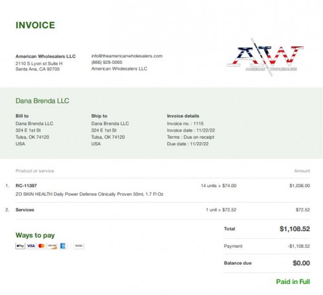Open the info@theamericanwholesalers.com email link
This screenshot has height=295, width=323.
(127, 56)
